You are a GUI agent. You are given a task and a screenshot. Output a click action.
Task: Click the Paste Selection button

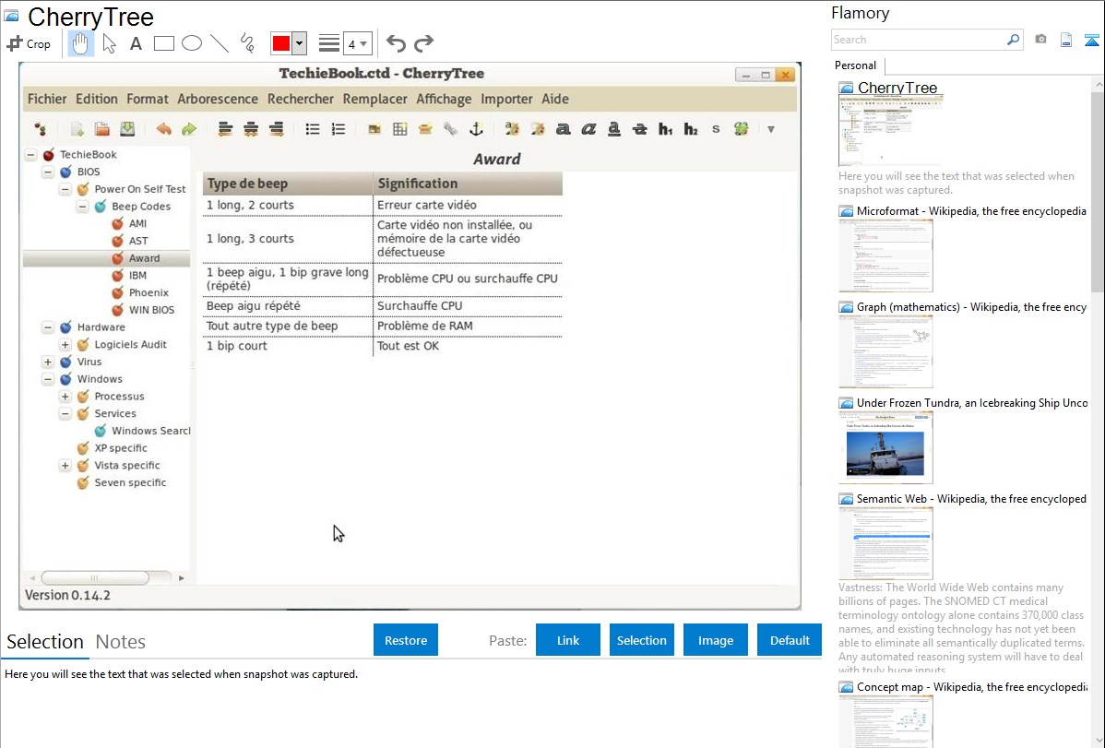point(642,640)
